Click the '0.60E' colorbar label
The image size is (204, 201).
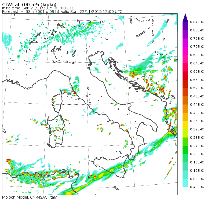click(197, 72)
